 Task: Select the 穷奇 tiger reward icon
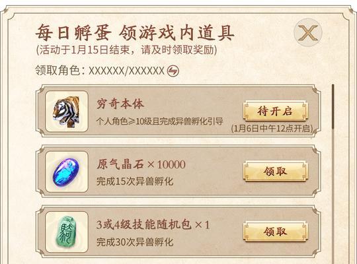pyautogui.click(x=67, y=112)
